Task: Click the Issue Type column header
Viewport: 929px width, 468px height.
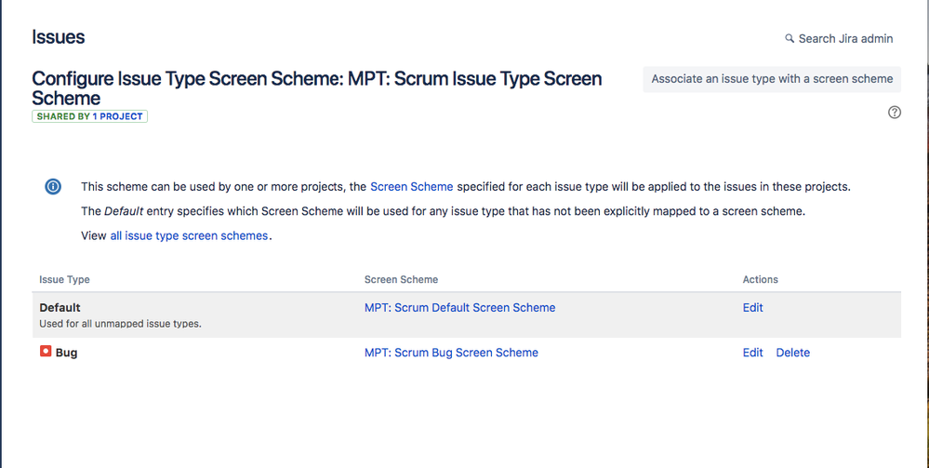Action: coord(64,279)
